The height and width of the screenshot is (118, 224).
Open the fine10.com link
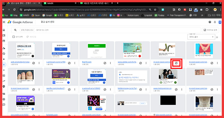click(87, 62)
